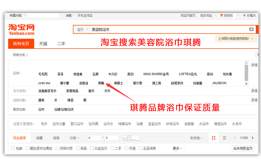
Task: Go to previous results page arrow
Action: [x=235, y=138]
